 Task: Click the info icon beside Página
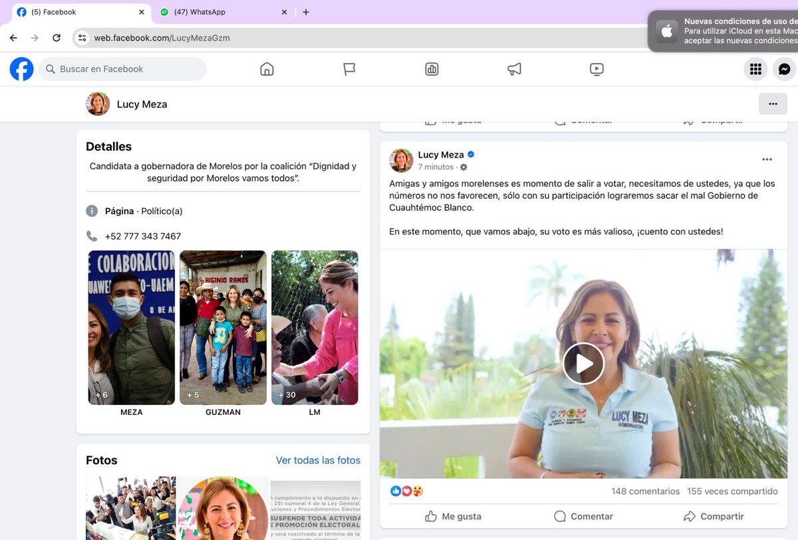point(92,211)
